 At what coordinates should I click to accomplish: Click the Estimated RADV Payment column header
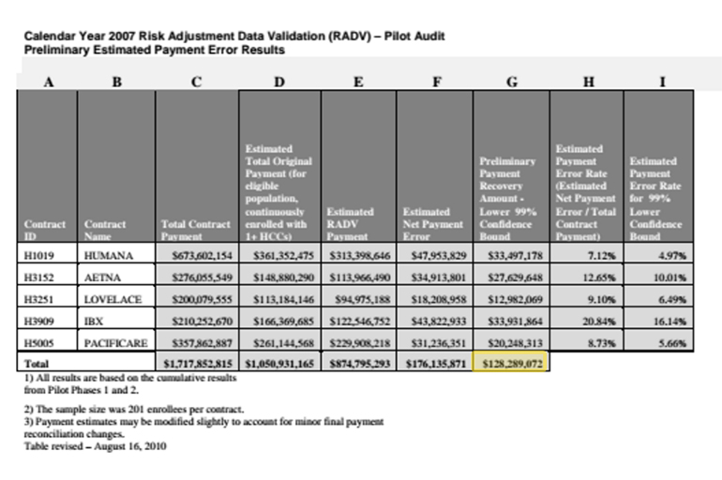coord(353,225)
